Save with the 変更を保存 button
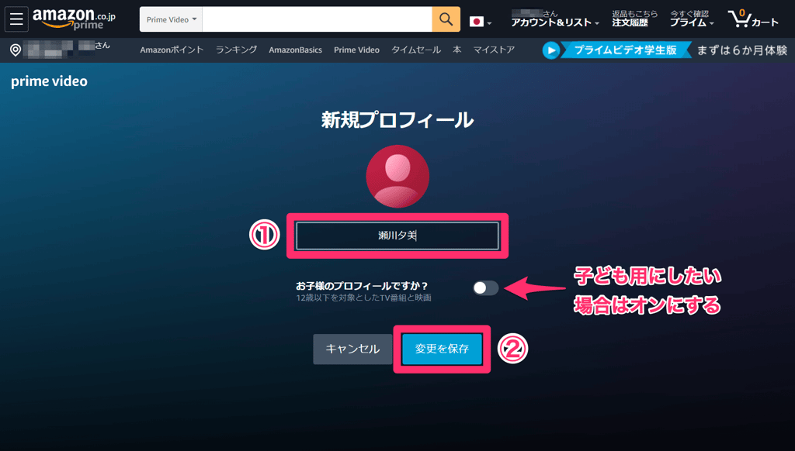This screenshot has width=795, height=451. pyautogui.click(x=442, y=349)
